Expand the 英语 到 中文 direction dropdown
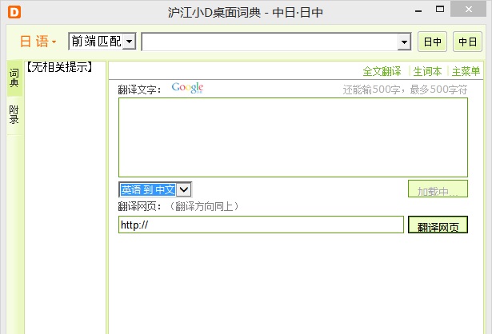Screen dimensions: 492x334 [184, 189]
